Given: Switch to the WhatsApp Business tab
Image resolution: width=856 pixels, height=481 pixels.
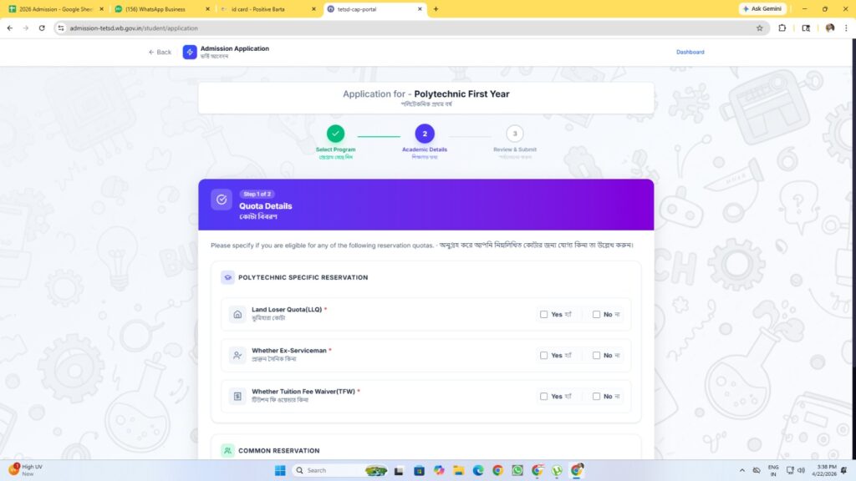Looking at the screenshot, I should (159, 9).
